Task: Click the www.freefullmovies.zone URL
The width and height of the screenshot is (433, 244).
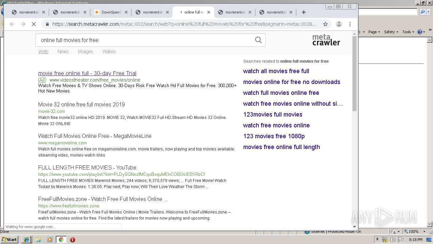Action: pos(69,206)
